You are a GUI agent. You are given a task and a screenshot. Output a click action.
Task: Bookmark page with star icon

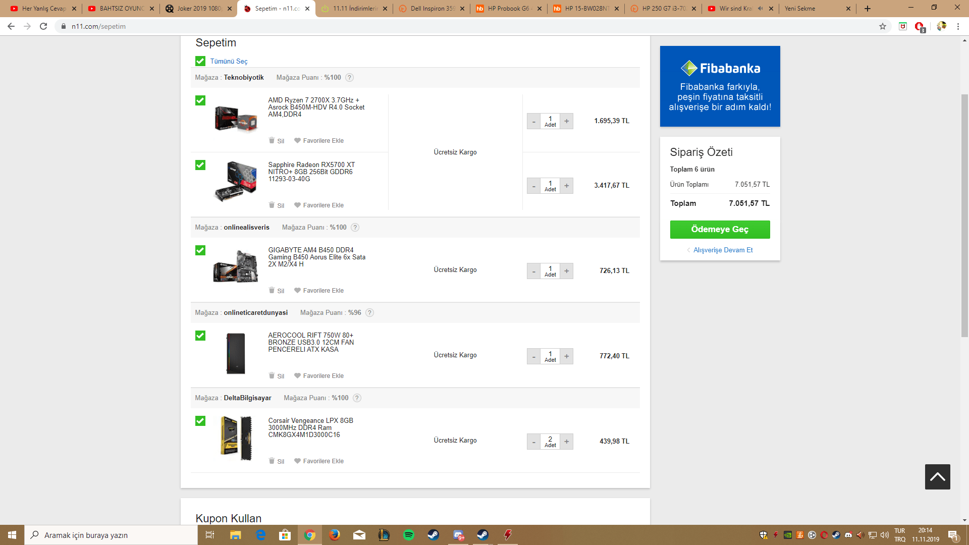coord(882,26)
